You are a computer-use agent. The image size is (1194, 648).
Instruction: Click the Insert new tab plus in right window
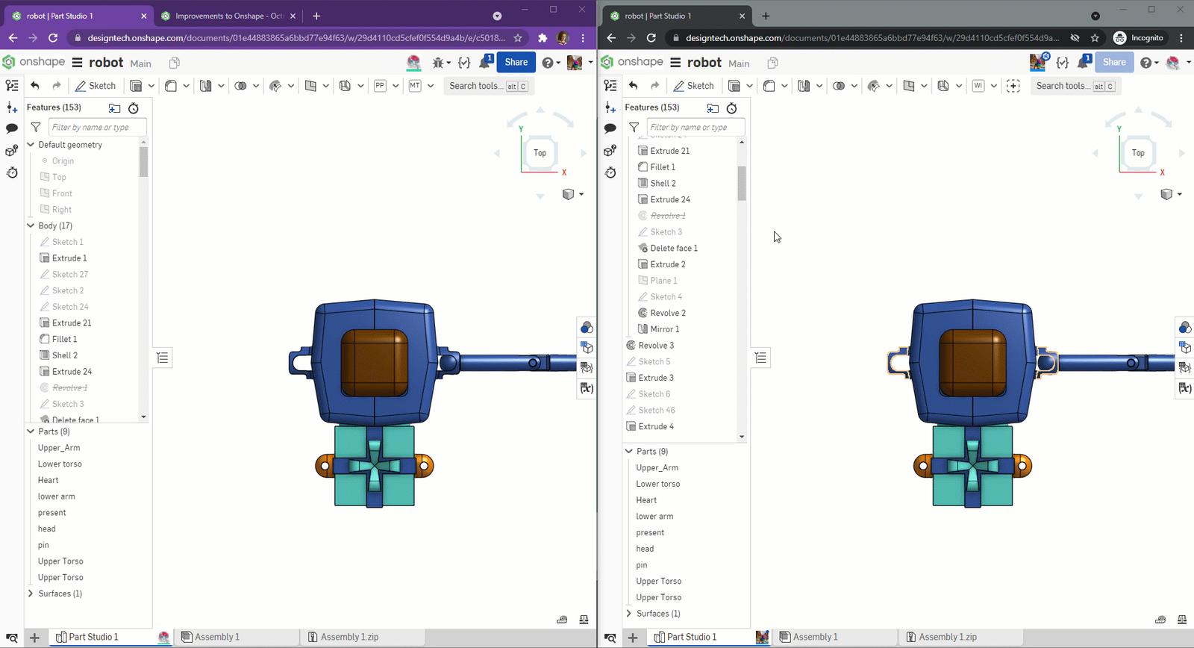pyautogui.click(x=632, y=638)
